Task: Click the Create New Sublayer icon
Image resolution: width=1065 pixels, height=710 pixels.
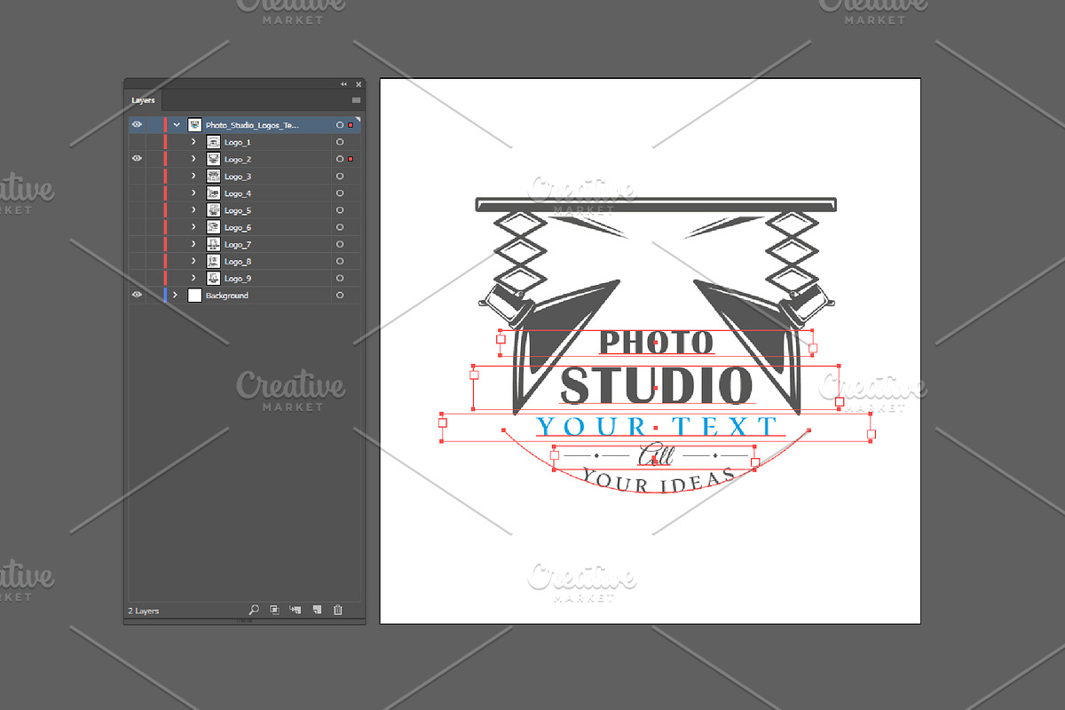Action: pos(296,610)
